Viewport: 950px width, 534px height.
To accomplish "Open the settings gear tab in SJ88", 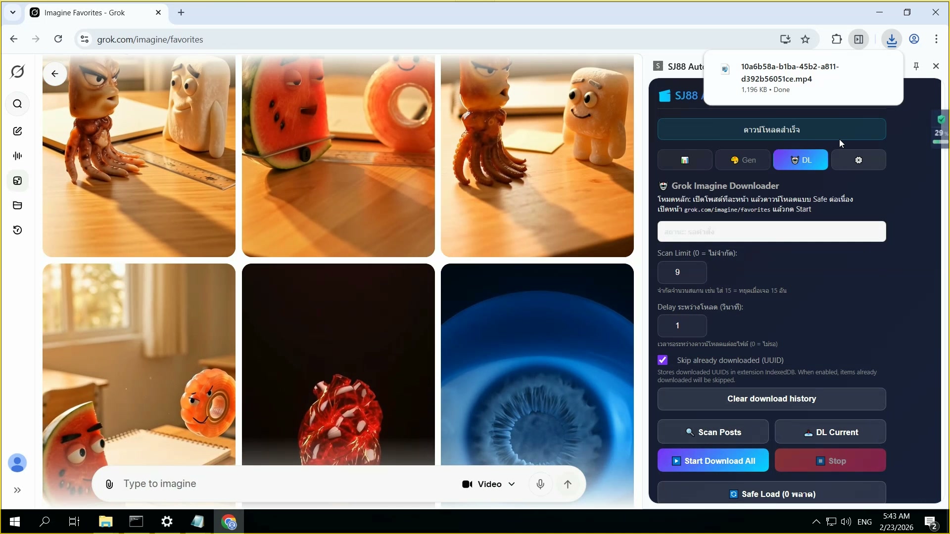I will 858,160.
